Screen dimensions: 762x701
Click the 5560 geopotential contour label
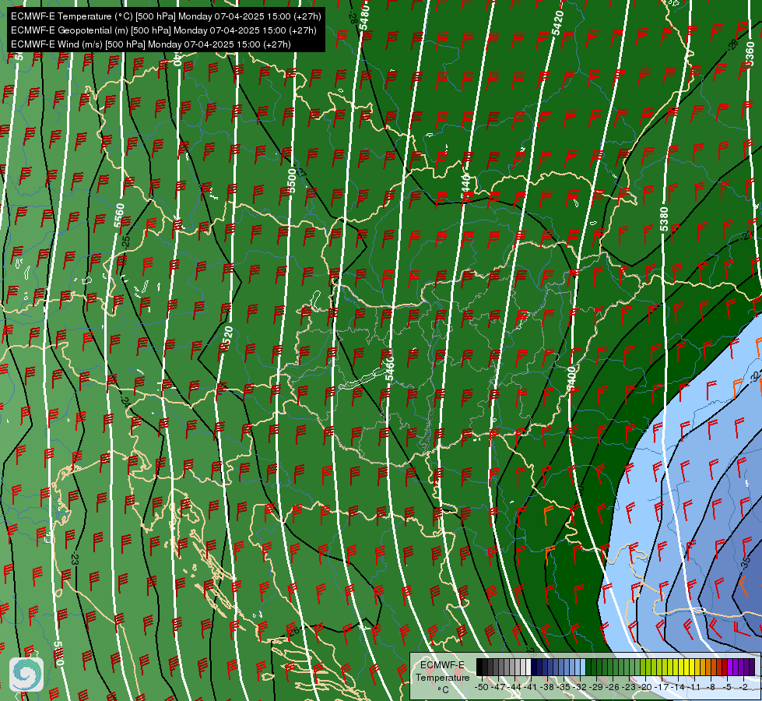pos(119,216)
